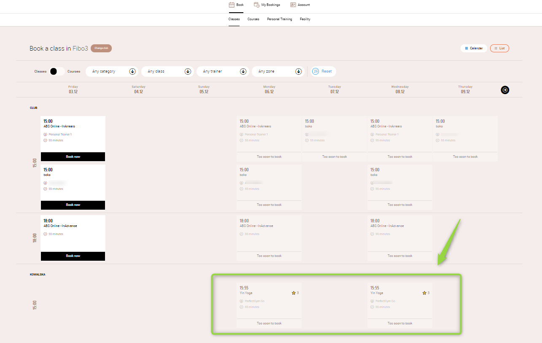Click the Book calendar icon

pos(232,5)
